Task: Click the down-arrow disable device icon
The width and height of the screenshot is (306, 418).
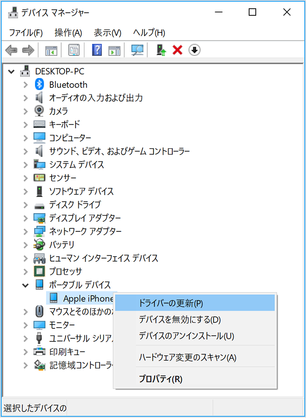Action: coord(195,50)
